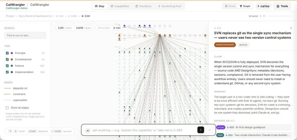Navigate to d-1050 breadcrumb
297x140 pixels.
(72, 16)
